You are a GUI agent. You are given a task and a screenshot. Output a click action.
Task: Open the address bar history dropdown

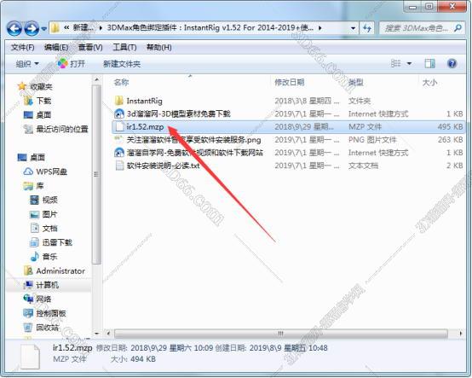click(x=353, y=28)
